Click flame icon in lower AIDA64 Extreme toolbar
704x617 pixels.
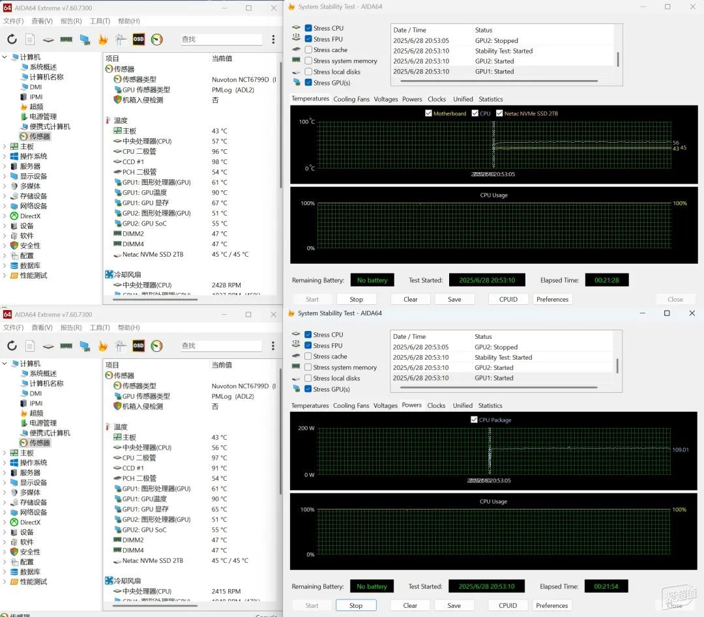(x=103, y=346)
